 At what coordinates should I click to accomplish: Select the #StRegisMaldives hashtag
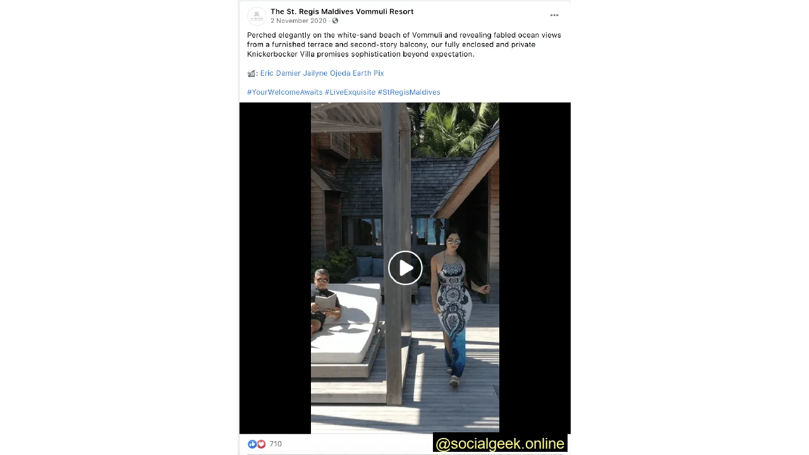(x=409, y=92)
